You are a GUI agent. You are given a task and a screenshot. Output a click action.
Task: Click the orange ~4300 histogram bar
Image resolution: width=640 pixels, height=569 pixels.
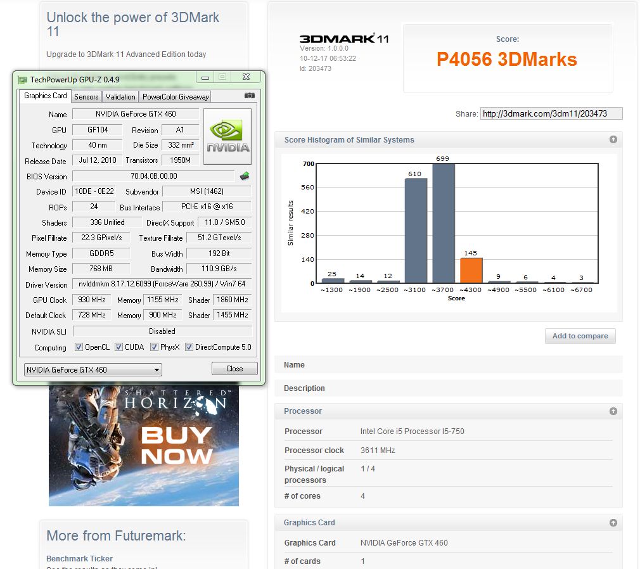(x=471, y=270)
